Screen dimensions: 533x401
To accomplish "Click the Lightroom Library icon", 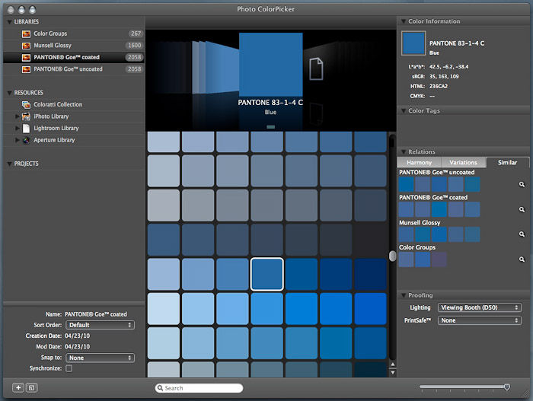I will pos(26,129).
